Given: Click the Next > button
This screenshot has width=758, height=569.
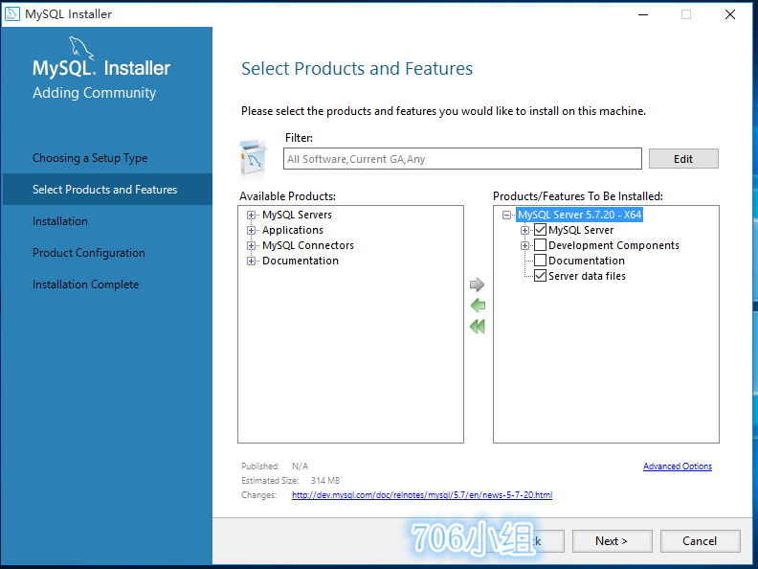Looking at the screenshot, I should [x=612, y=541].
